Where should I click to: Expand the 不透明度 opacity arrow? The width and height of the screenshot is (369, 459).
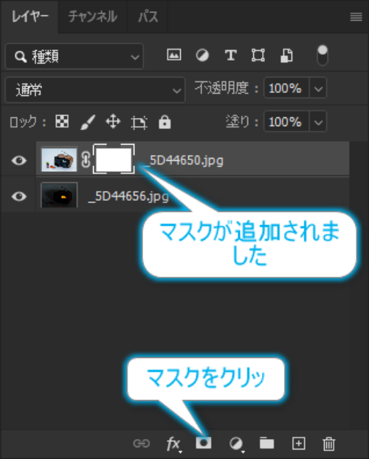(318, 88)
